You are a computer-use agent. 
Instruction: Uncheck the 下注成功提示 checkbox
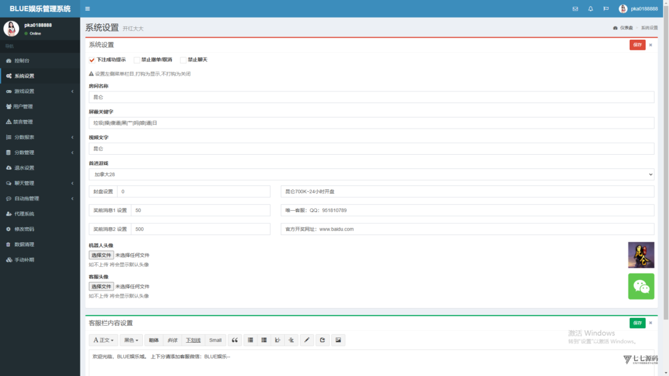pyautogui.click(x=92, y=60)
